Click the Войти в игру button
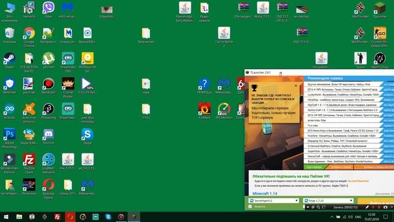The width and height of the screenshot is (394, 222). (x=376, y=202)
